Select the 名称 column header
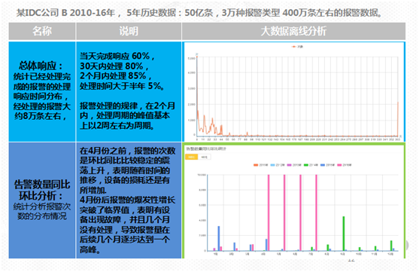Screen dimensions: 419x272 [42, 32]
